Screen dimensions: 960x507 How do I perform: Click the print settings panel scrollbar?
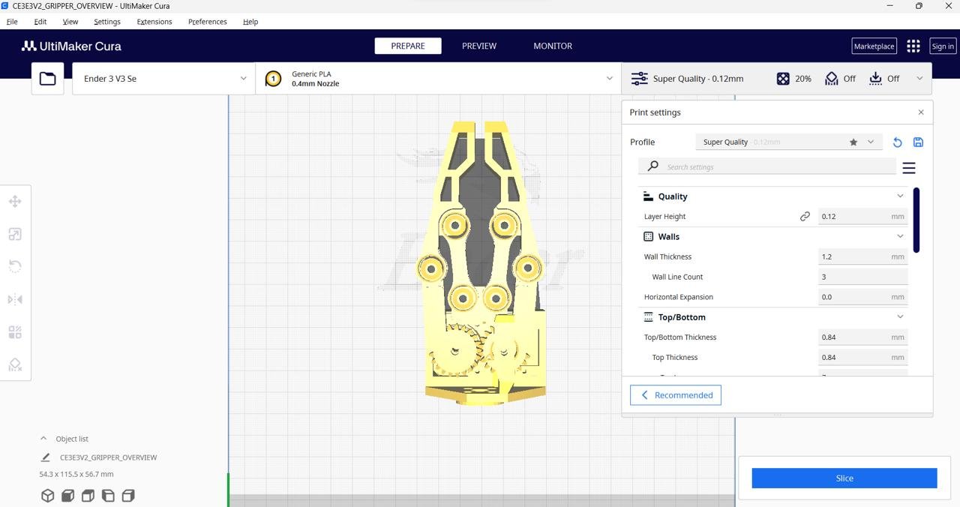(x=916, y=220)
